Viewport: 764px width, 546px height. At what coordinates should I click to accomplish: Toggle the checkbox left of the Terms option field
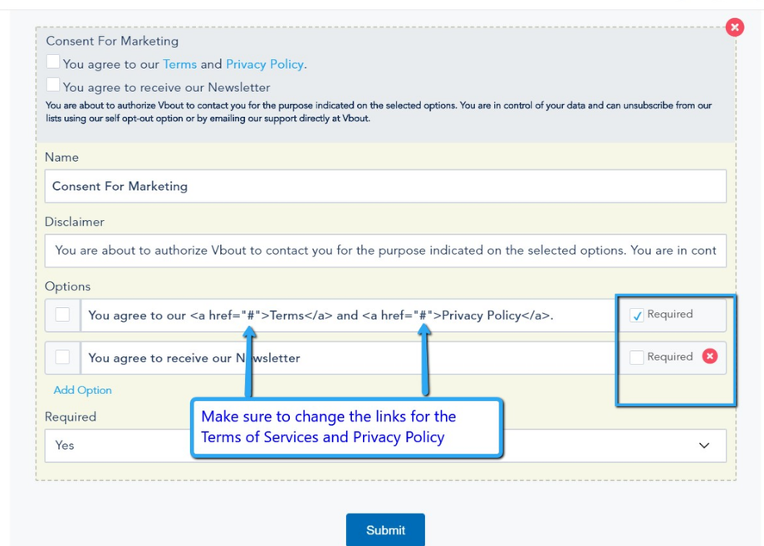62,314
